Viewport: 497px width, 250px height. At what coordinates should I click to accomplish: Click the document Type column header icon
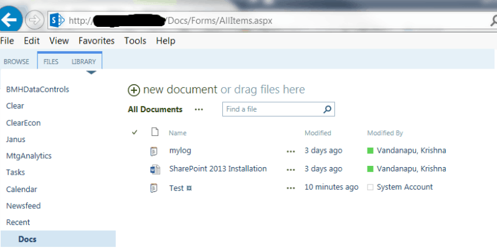[x=154, y=132]
